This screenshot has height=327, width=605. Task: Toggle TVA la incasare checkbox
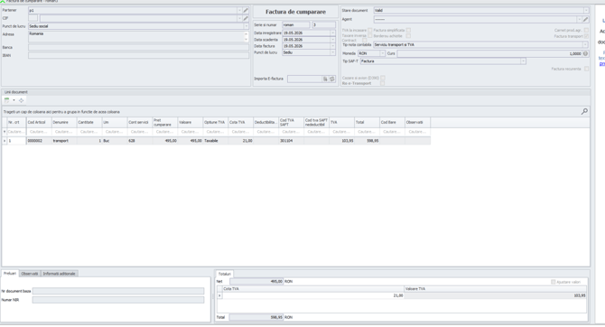[x=370, y=30]
